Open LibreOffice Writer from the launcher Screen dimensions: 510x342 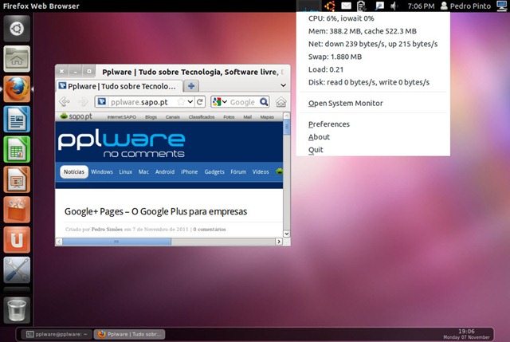(x=17, y=119)
